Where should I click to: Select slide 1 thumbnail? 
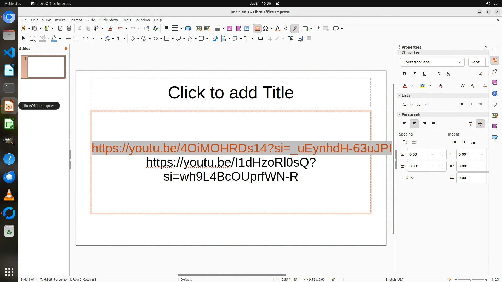pyautogui.click(x=46, y=67)
